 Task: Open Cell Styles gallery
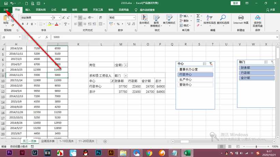pyautogui.click(x=169, y=21)
